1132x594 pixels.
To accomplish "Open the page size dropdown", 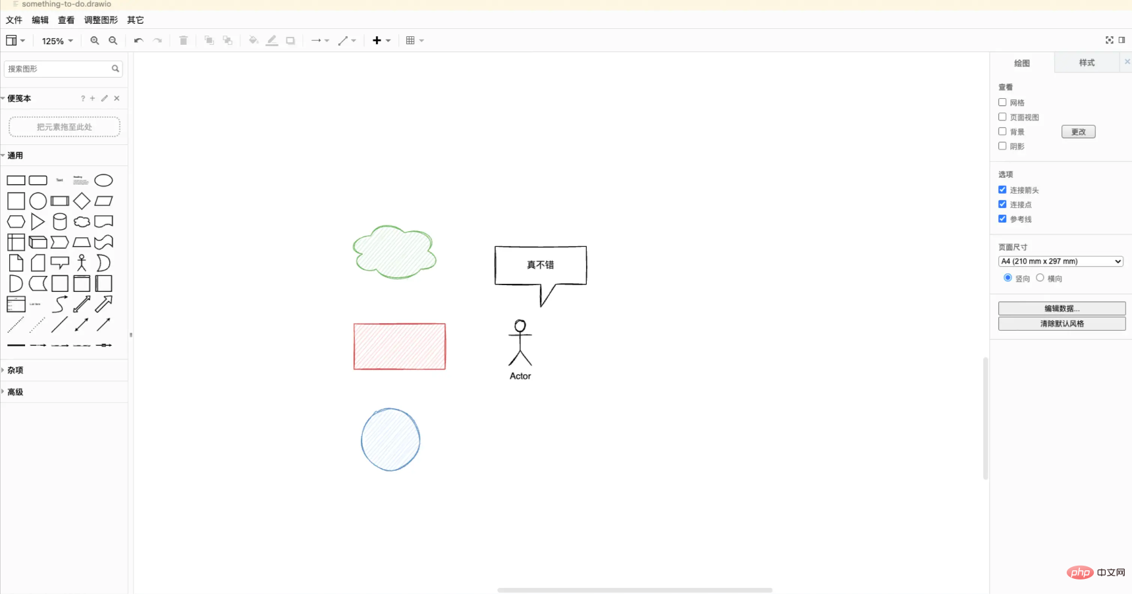I will tap(1060, 261).
